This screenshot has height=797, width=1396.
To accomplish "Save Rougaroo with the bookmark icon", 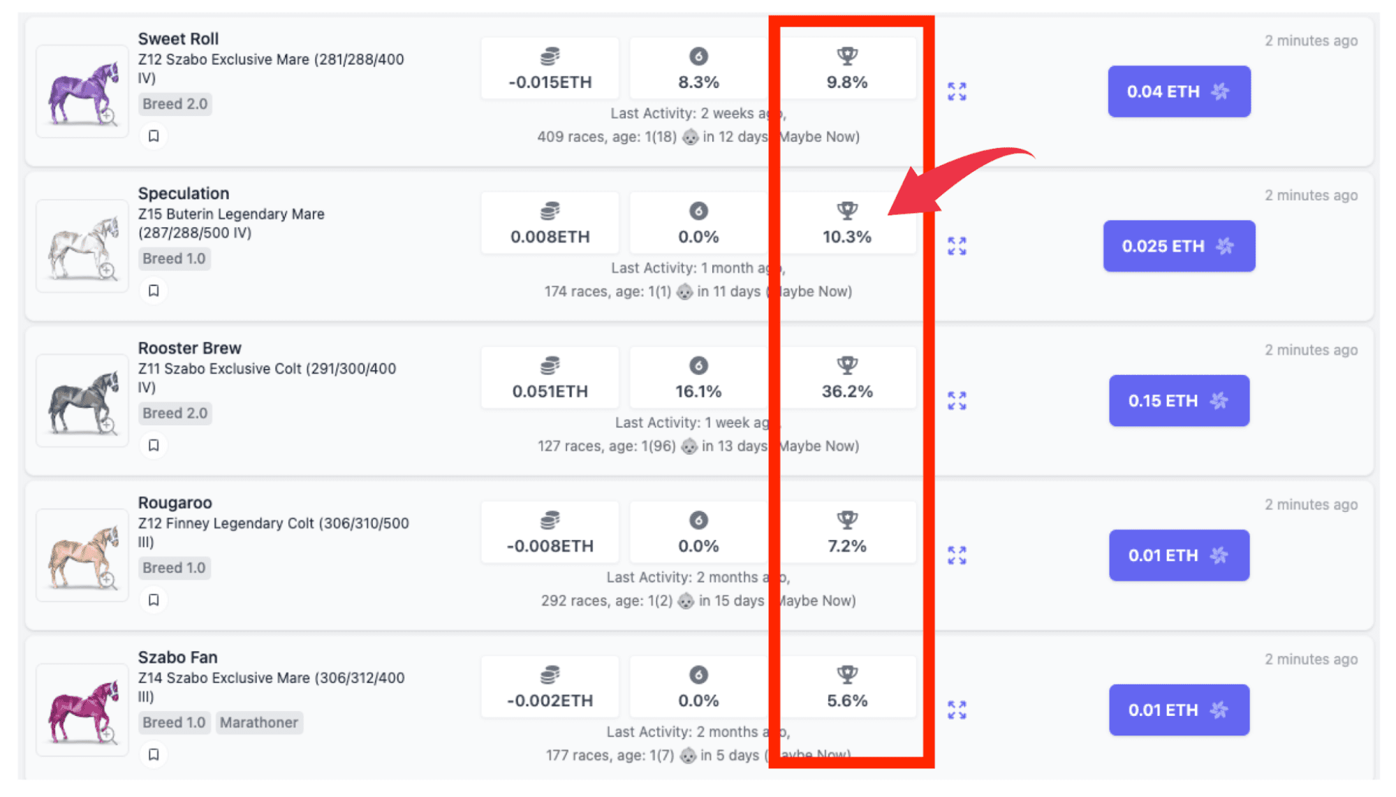I will tap(154, 600).
